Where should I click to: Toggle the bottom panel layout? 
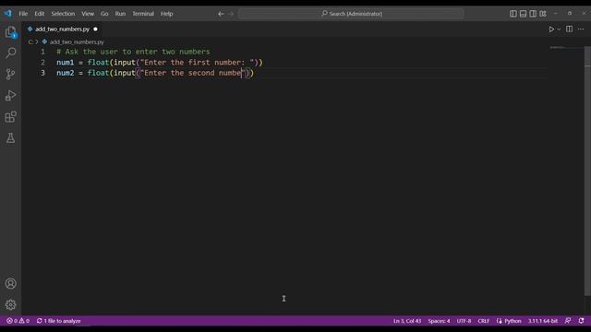pyautogui.click(x=523, y=14)
